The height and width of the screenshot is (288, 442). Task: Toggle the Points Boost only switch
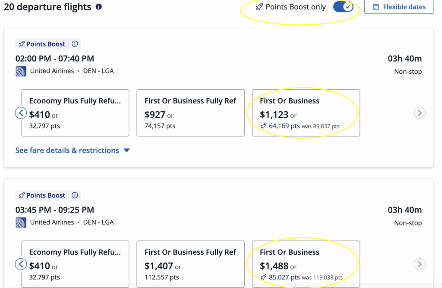[x=343, y=7]
